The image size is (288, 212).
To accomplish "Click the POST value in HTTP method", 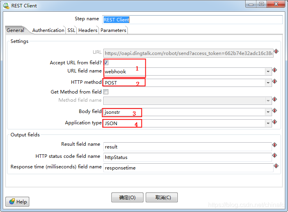I will point(111,83).
